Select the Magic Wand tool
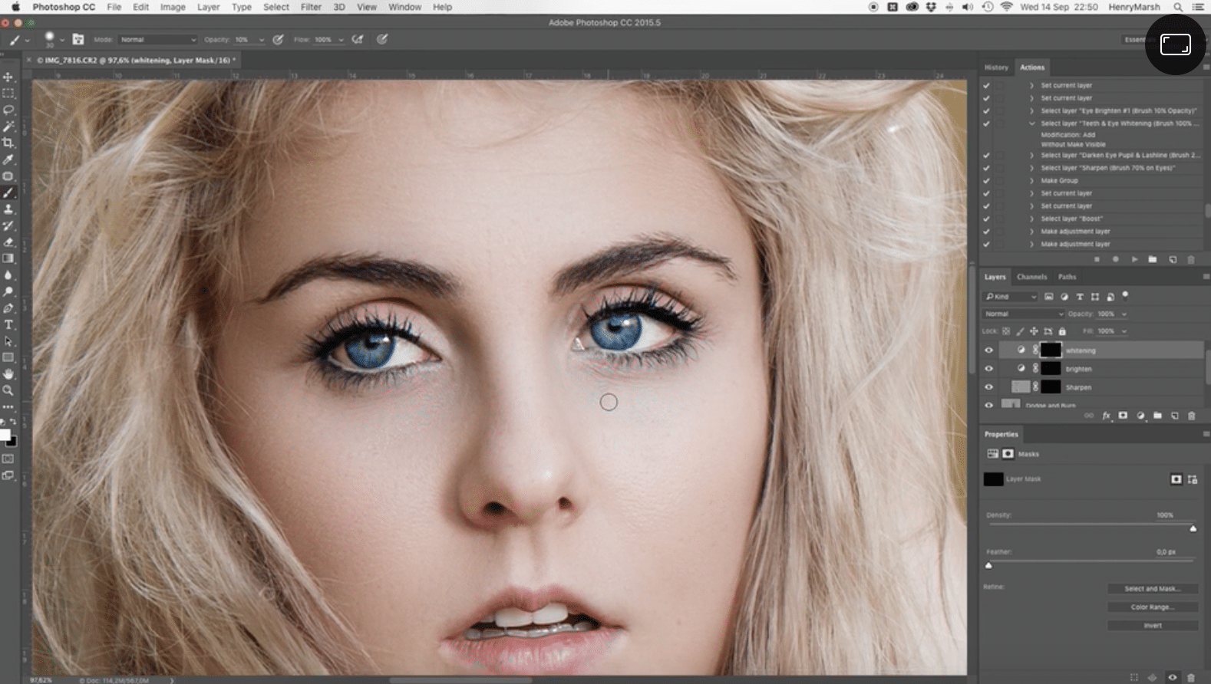The width and height of the screenshot is (1211, 684). [8, 127]
